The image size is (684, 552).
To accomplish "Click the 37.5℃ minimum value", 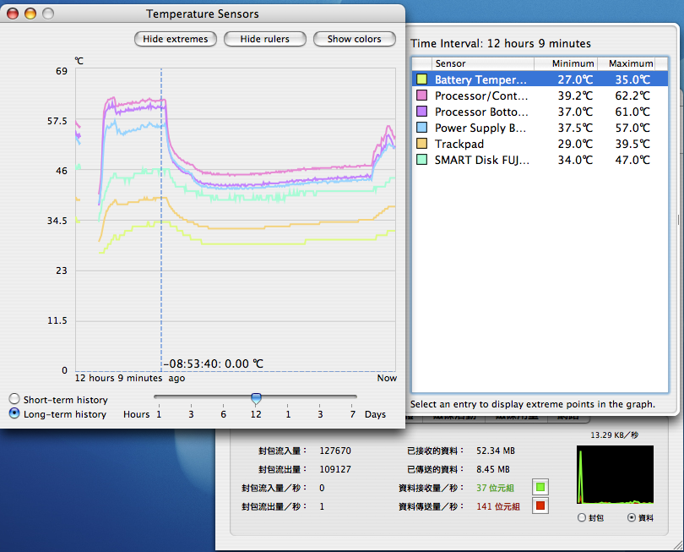I will tap(575, 128).
